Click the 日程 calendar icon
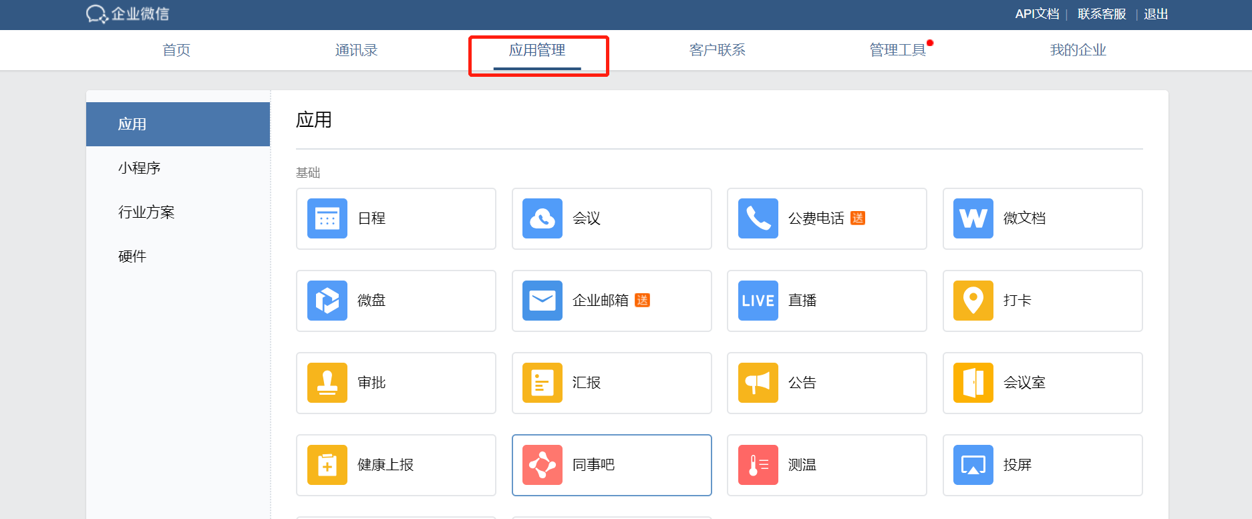Viewport: 1252px width, 519px height. tap(327, 218)
